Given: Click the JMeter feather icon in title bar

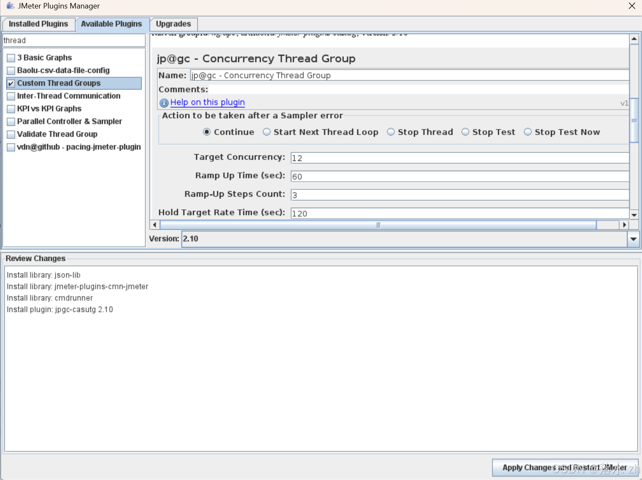Looking at the screenshot, I should tap(10, 6).
